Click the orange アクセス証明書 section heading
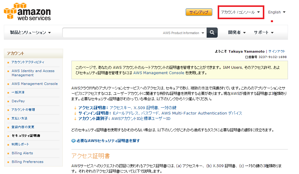The height and width of the screenshot is (174, 299). click(91, 156)
